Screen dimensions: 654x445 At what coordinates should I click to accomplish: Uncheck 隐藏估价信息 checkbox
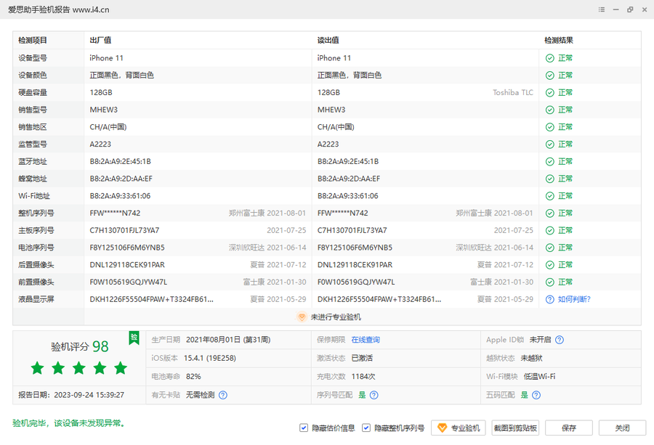(304, 428)
